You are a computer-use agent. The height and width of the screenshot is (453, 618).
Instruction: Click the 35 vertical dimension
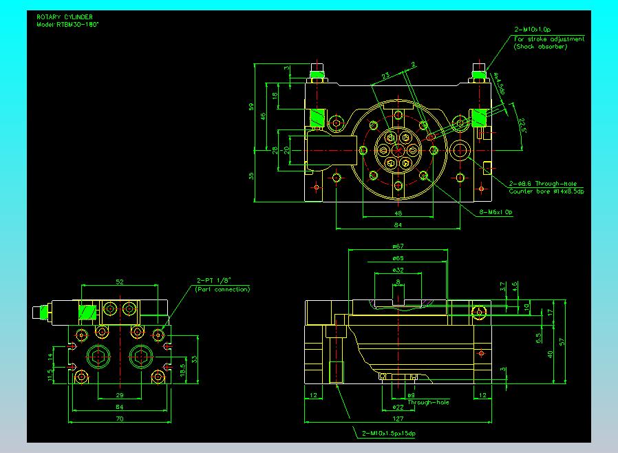(251, 176)
